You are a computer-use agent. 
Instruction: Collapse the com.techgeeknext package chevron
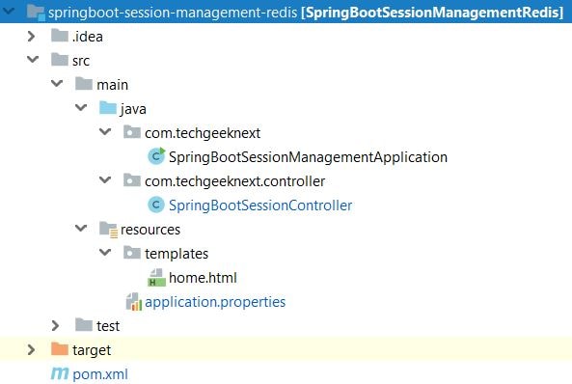105,131
